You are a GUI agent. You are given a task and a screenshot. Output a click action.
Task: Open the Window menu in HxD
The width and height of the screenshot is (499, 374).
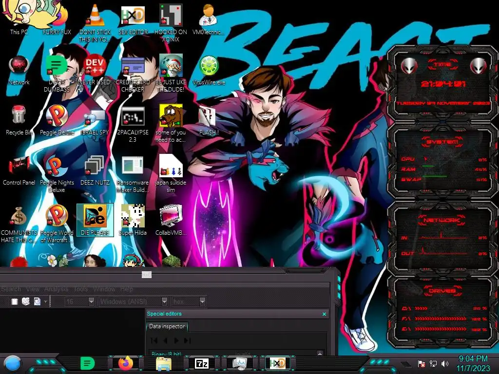(x=104, y=289)
